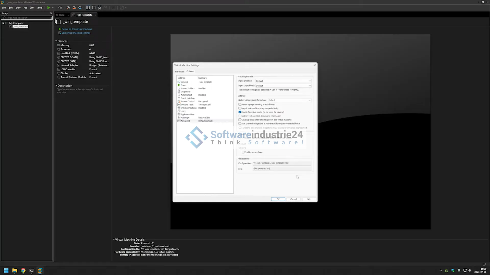Check Clean up disks after shutting down
490x275 pixels.
tap(240, 120)
